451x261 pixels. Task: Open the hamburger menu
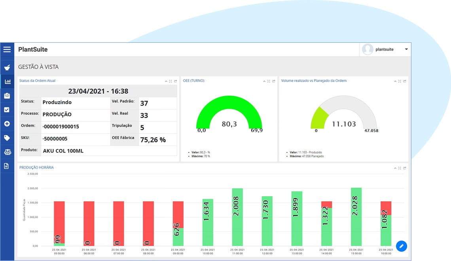coord(7,49)
